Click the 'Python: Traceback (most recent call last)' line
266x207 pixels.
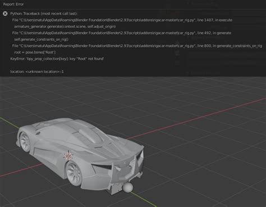pyautogui.click(x=44, y=13)
